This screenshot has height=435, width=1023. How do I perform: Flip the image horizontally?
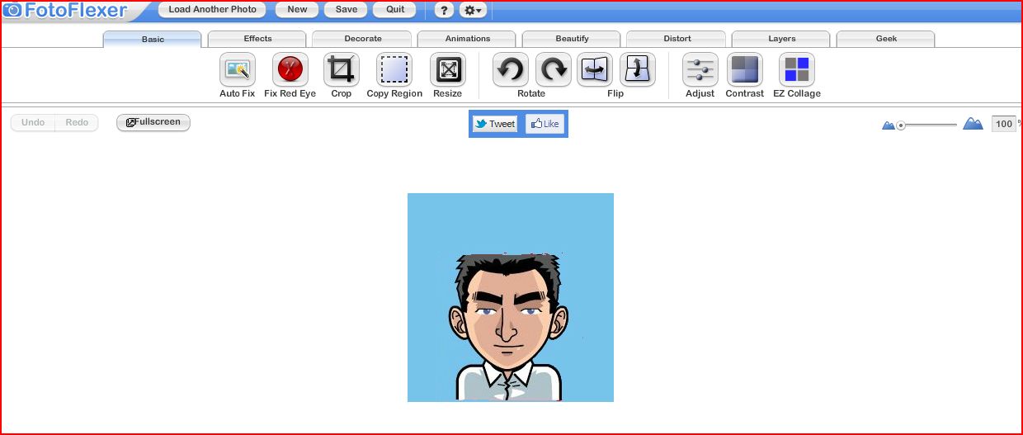[595, 70]
